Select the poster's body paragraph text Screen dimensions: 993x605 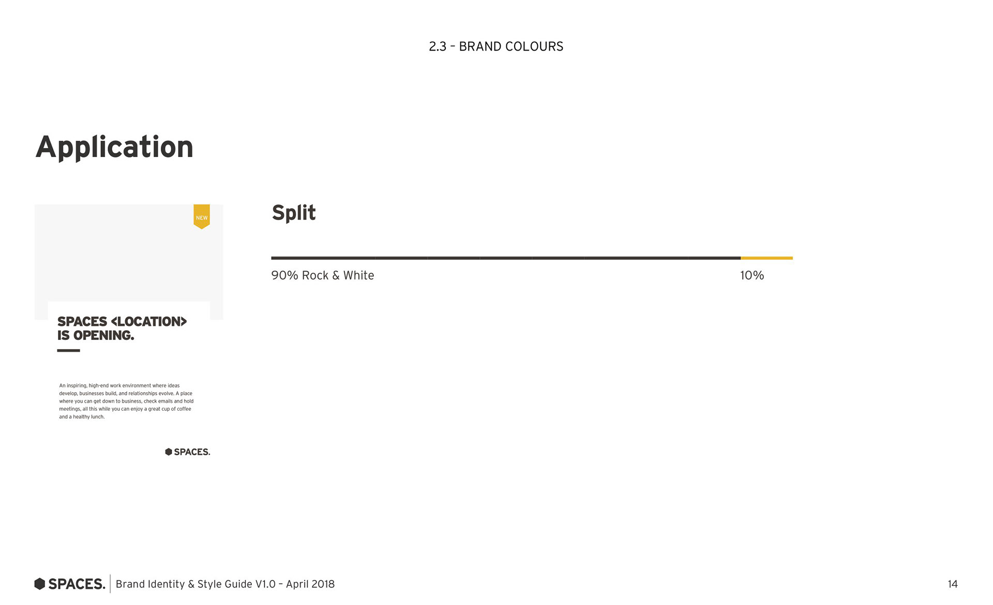126,401
